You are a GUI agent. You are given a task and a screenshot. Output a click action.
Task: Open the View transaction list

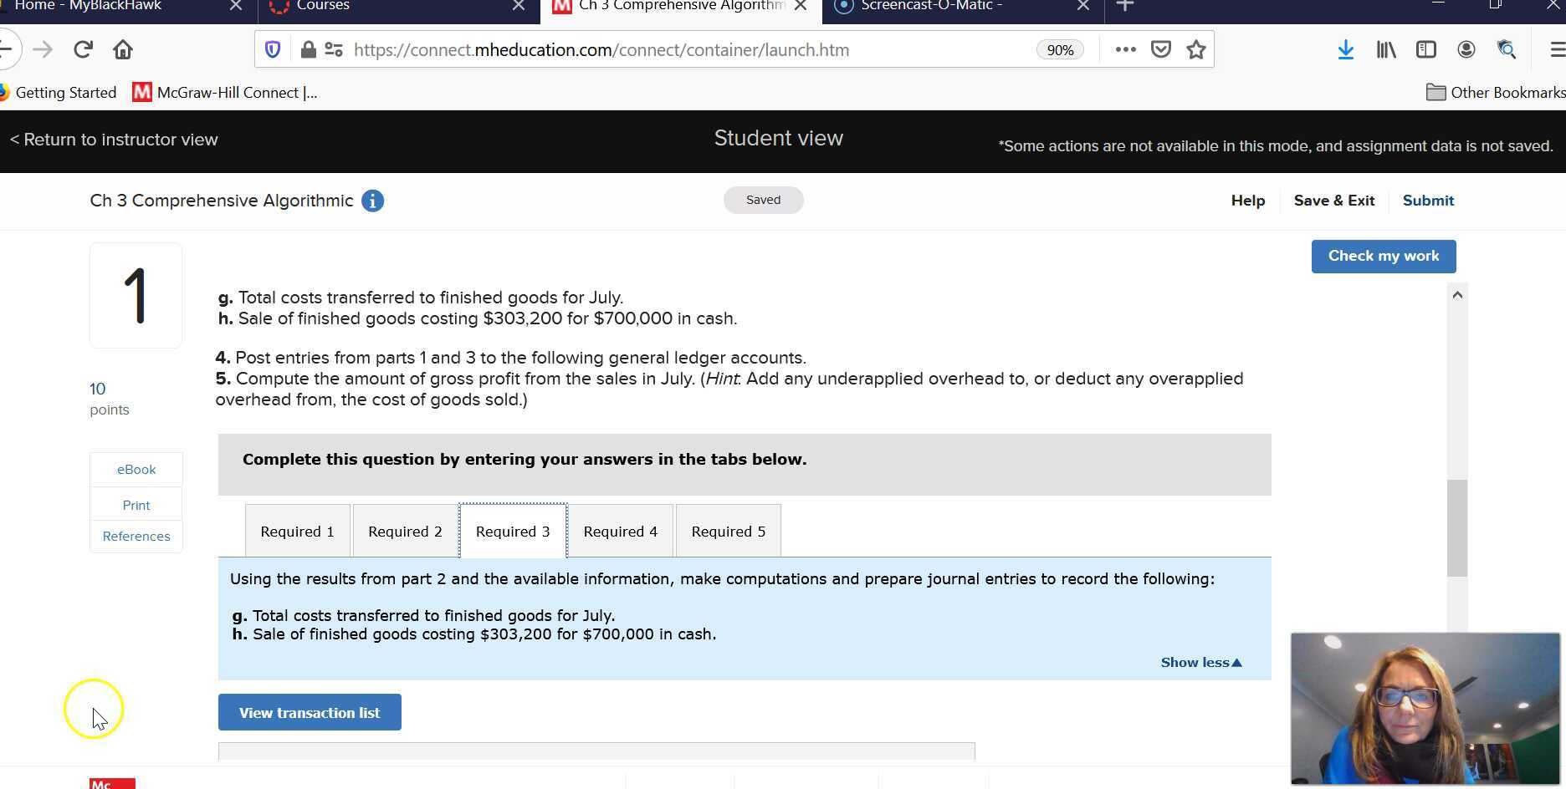[x=309, y=712]
